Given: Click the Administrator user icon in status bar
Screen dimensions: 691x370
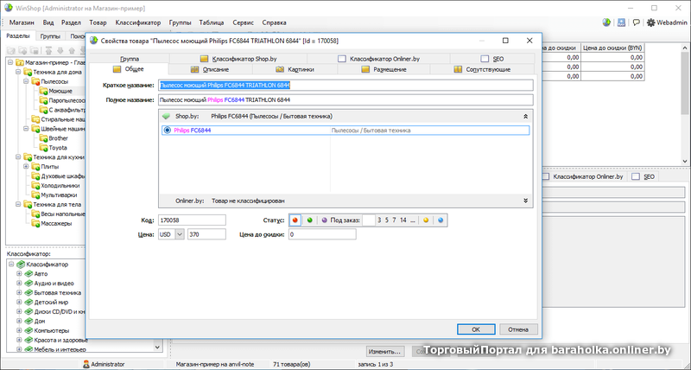Looking at the screenshot, I should [x=86, y=364].
